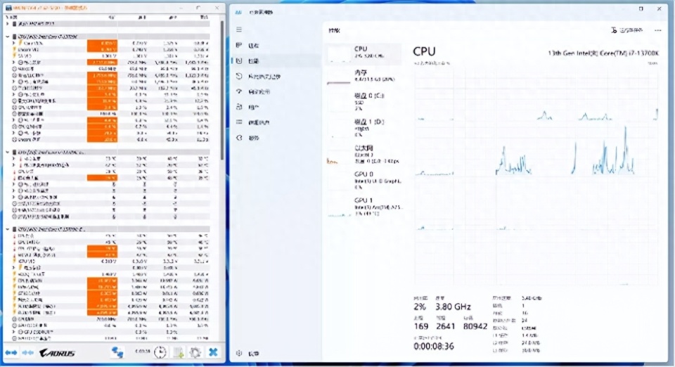Collapse the CPU [#0] Intel Core i7-13700K group
Screen dimensions: 675x367
(x=7, y=37)
